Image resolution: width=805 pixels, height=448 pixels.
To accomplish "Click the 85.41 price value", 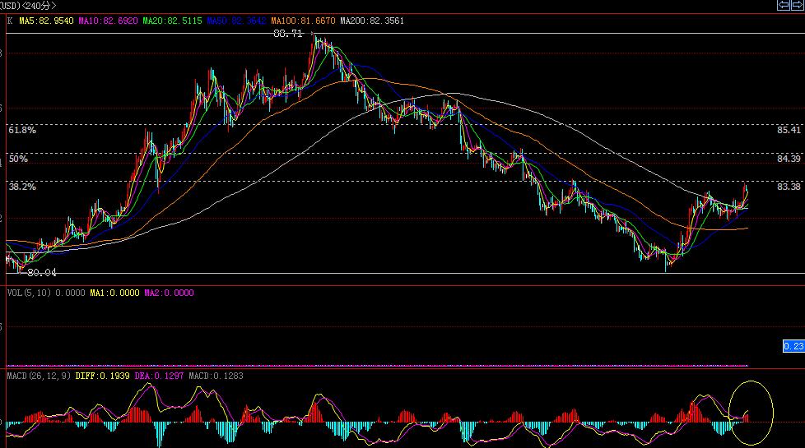I will (x=789, y=130).
